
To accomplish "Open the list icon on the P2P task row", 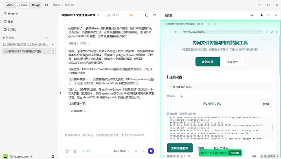I will click(53, 51).
